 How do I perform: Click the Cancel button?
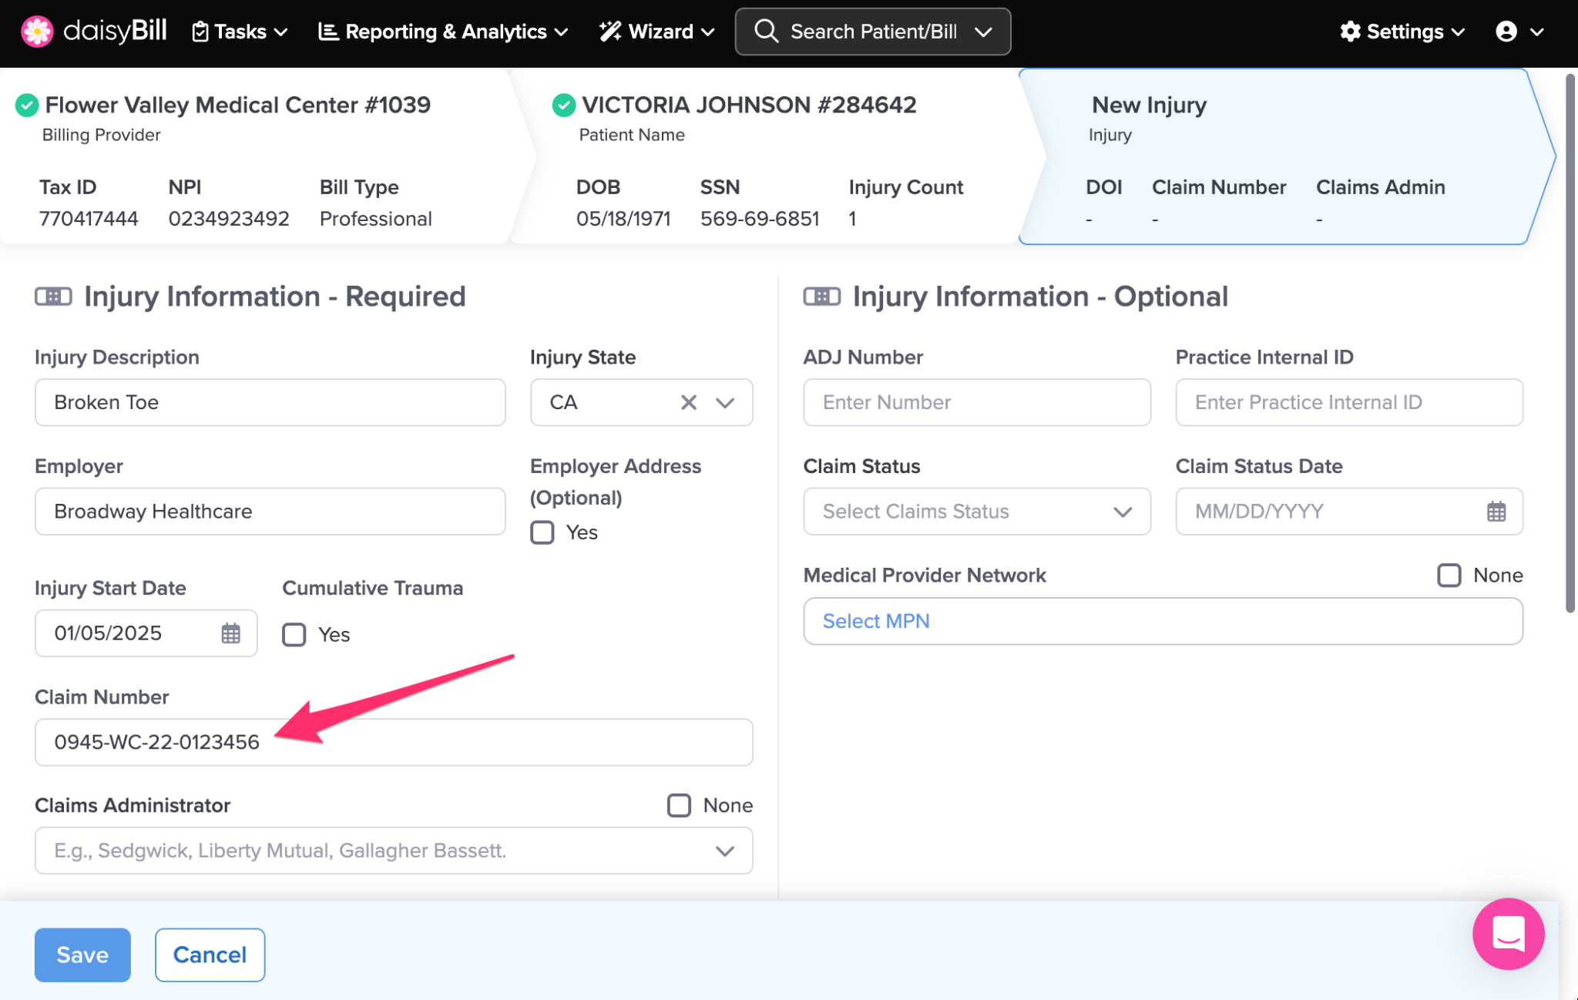point(210,955)
